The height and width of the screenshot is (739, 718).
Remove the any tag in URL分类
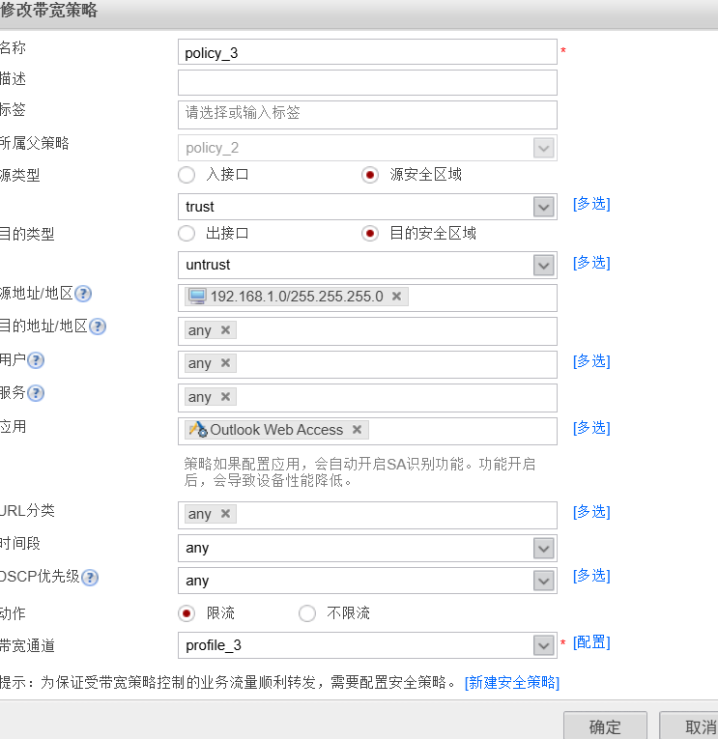(225, 513)
